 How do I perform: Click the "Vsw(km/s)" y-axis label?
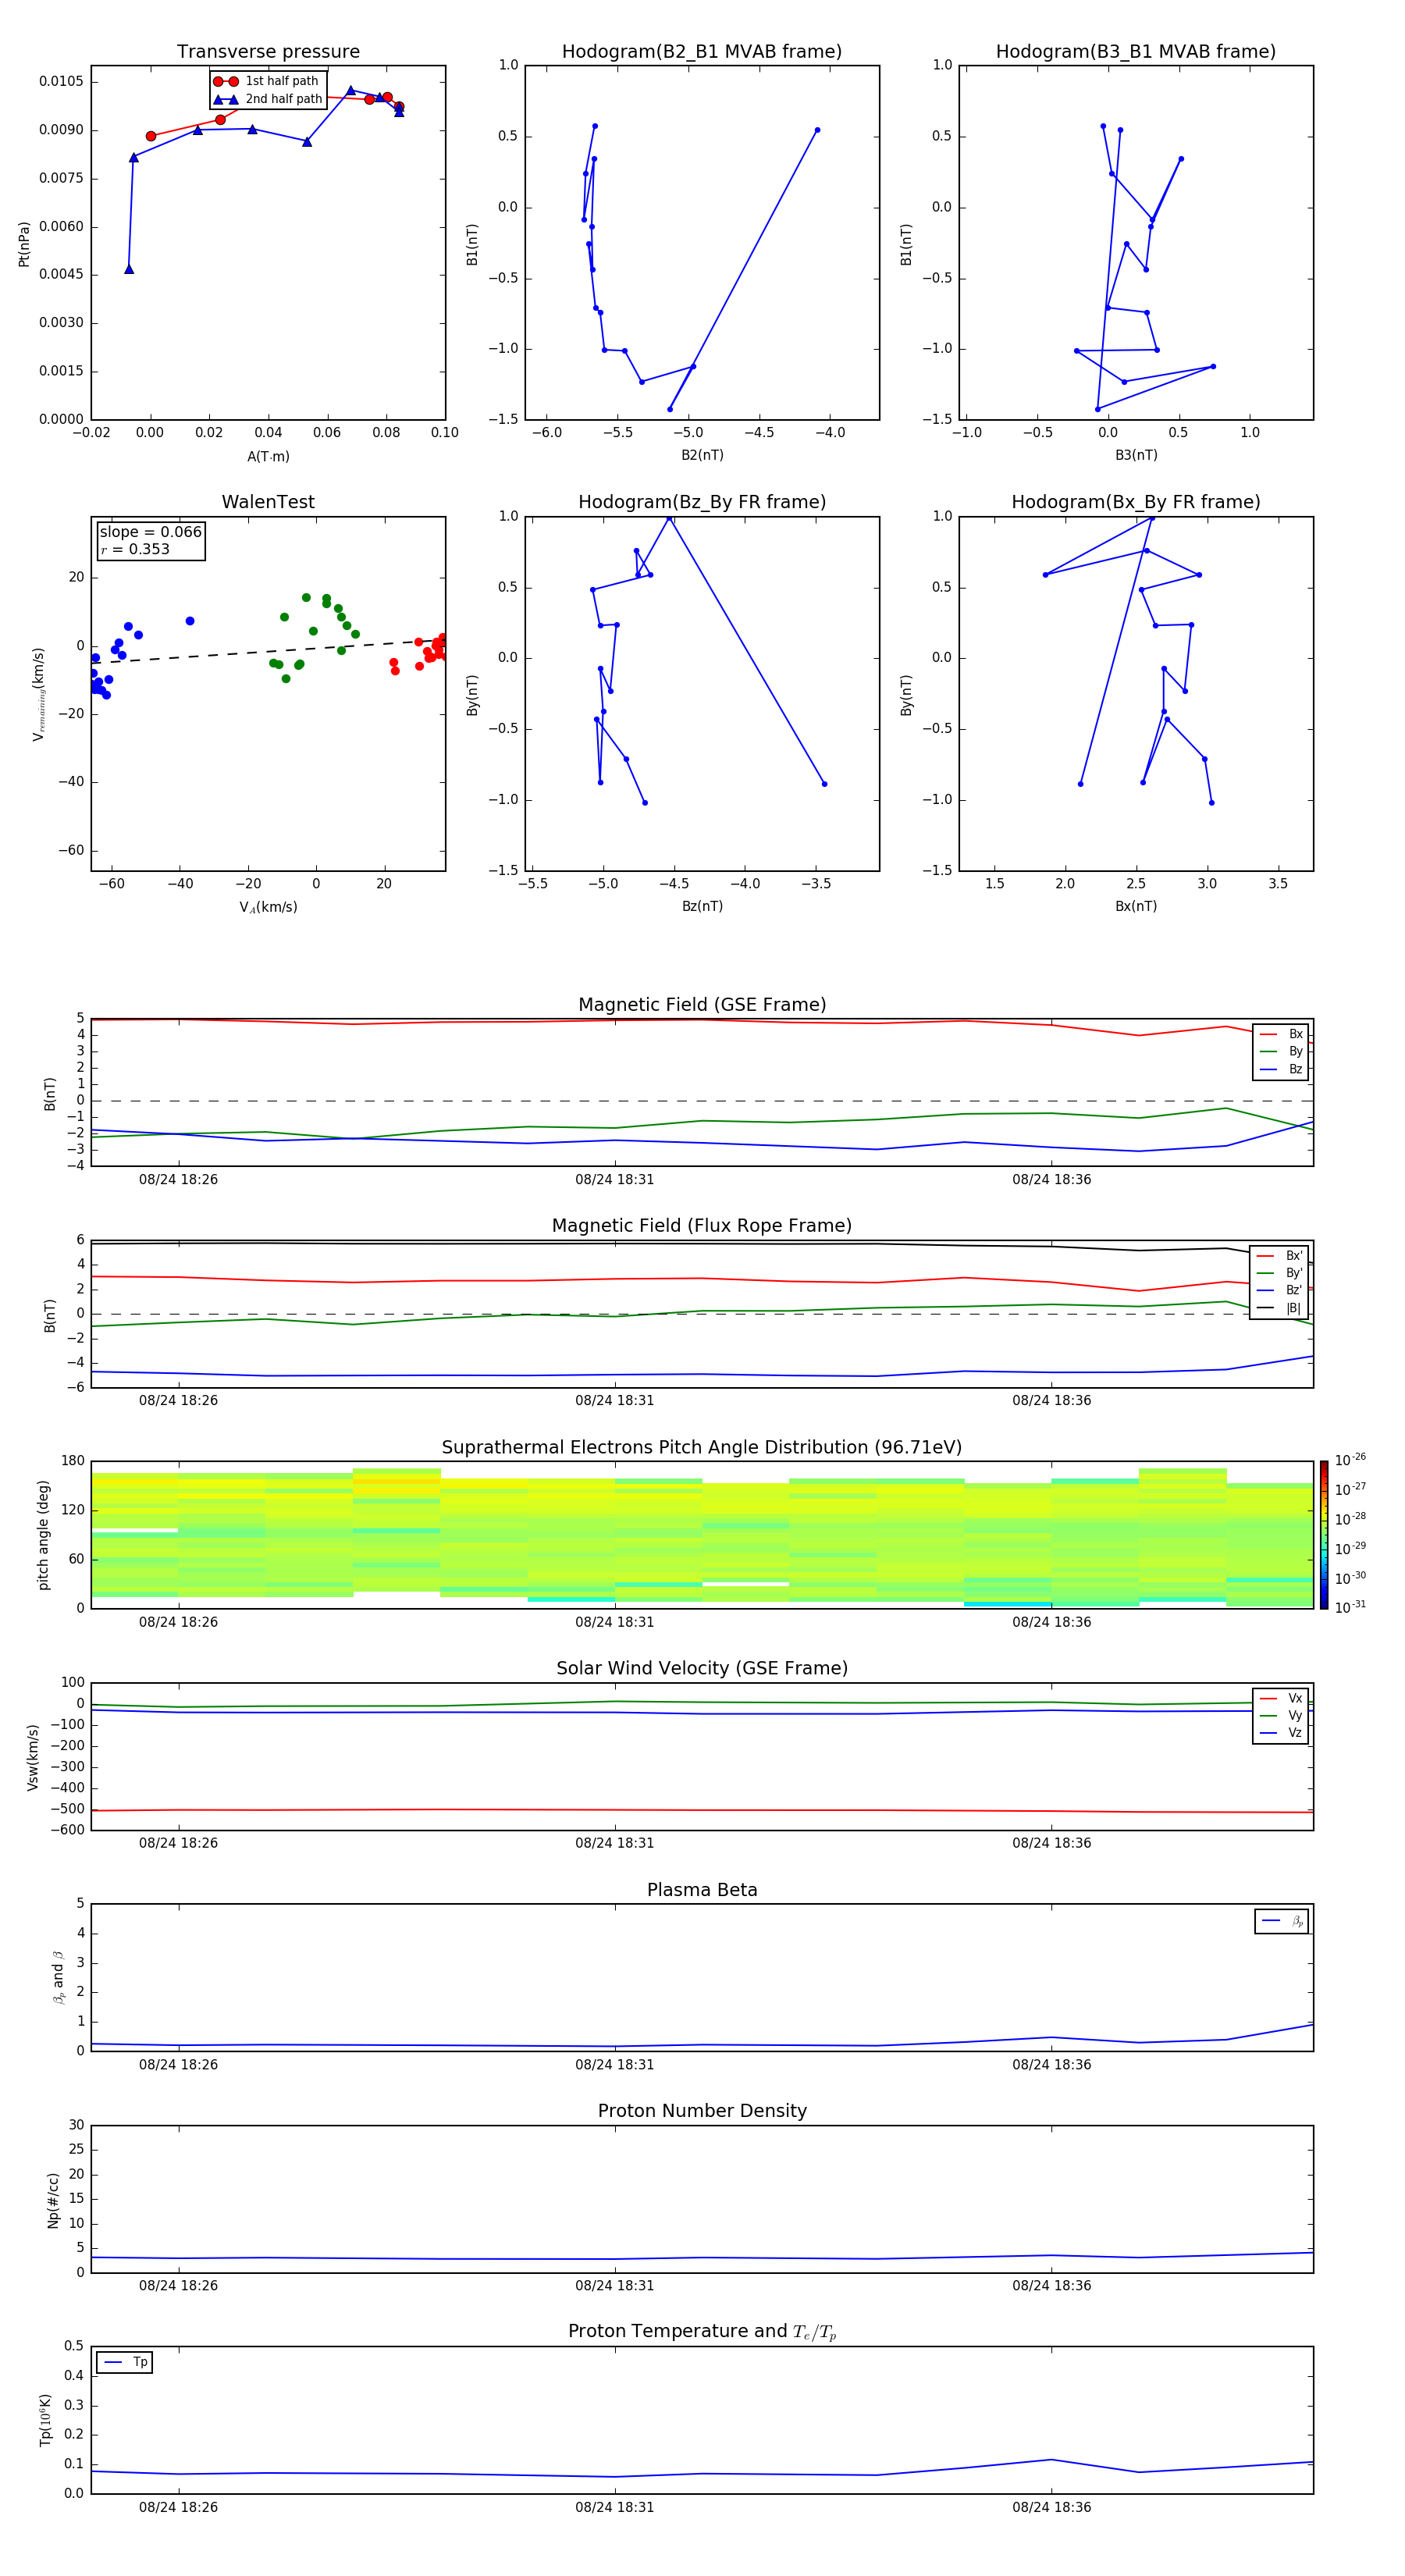coord(32,1757)
